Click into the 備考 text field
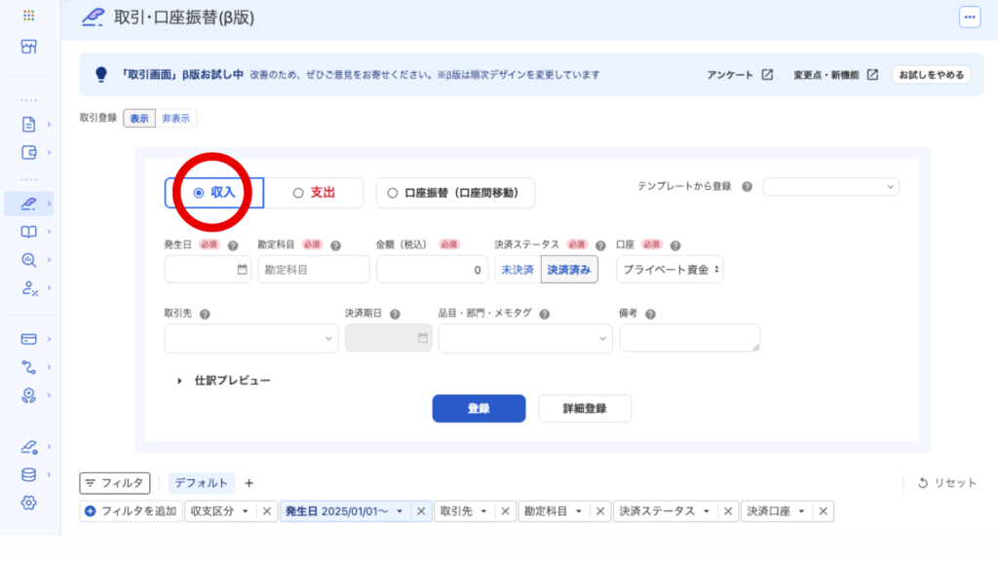 tap(688, 337)
